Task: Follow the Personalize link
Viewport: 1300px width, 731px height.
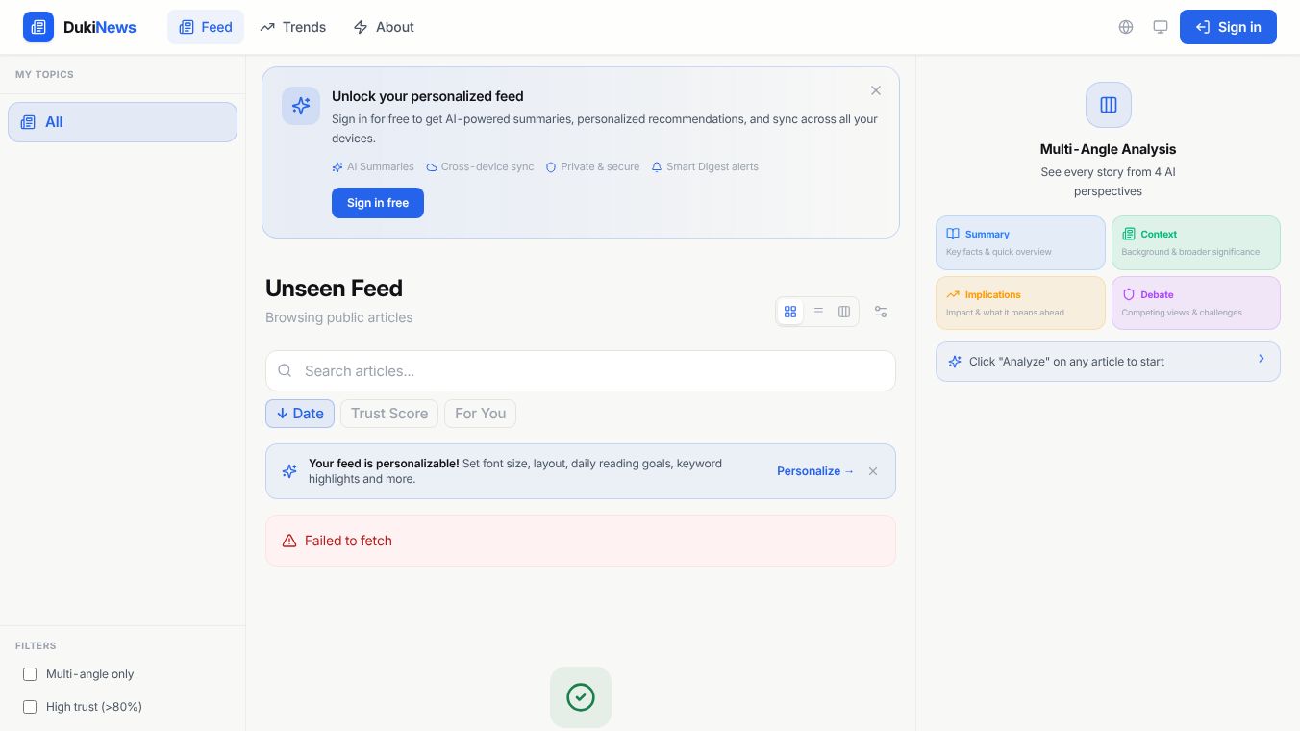Action: pyautogui.click(x=815, y=471)
